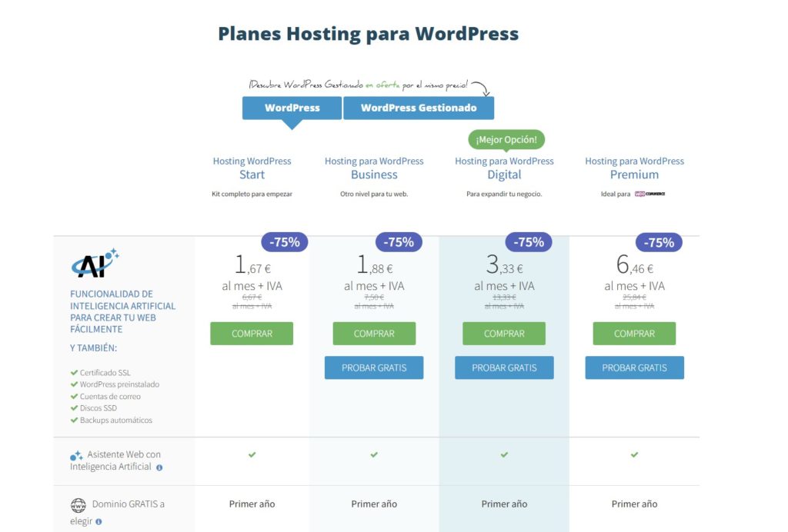The image size is (788, 532).
Task: Click the Asistente Web check mark for Business
Action: (x=374, y=454)
